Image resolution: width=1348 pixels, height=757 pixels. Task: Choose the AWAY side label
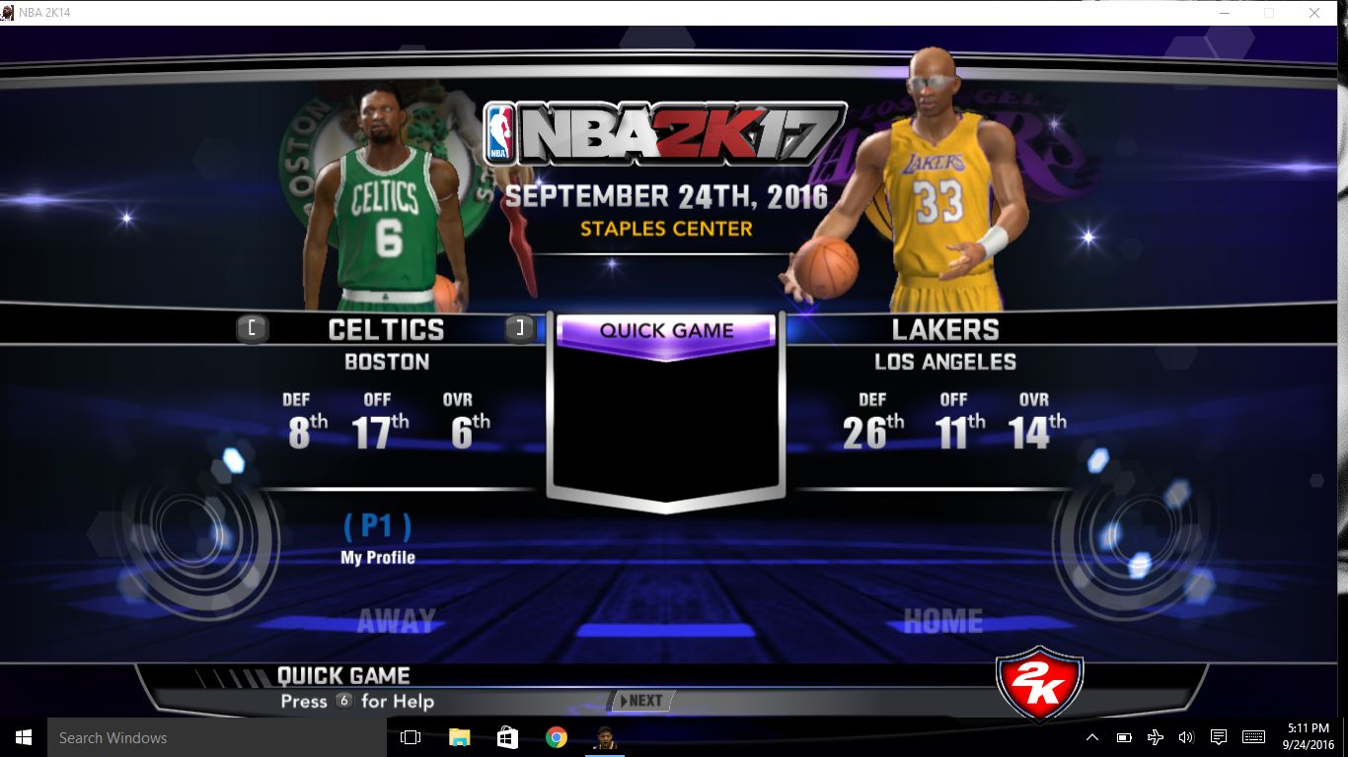point(396,621)
